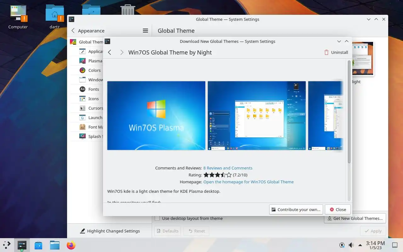Open the volume control in system tray

point(351,245)
